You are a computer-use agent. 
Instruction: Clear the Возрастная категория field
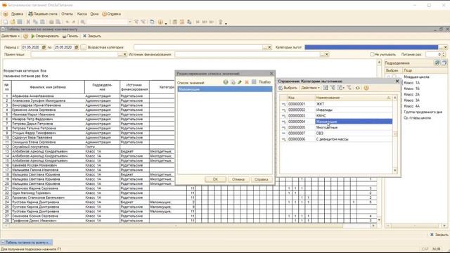269,47
